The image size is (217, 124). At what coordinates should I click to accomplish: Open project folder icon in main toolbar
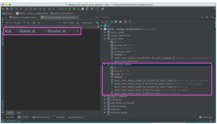(3, 9)
